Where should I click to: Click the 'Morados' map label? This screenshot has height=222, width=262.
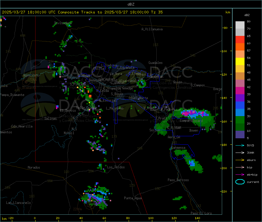click(x=34, y=167)
